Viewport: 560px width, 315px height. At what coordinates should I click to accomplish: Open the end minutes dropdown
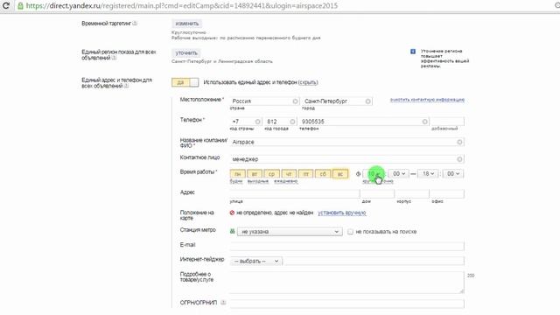click(x=453, y=174)
